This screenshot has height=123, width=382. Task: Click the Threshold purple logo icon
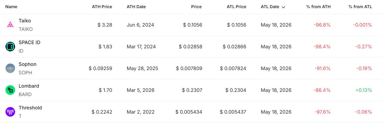(x=10, y=112)
